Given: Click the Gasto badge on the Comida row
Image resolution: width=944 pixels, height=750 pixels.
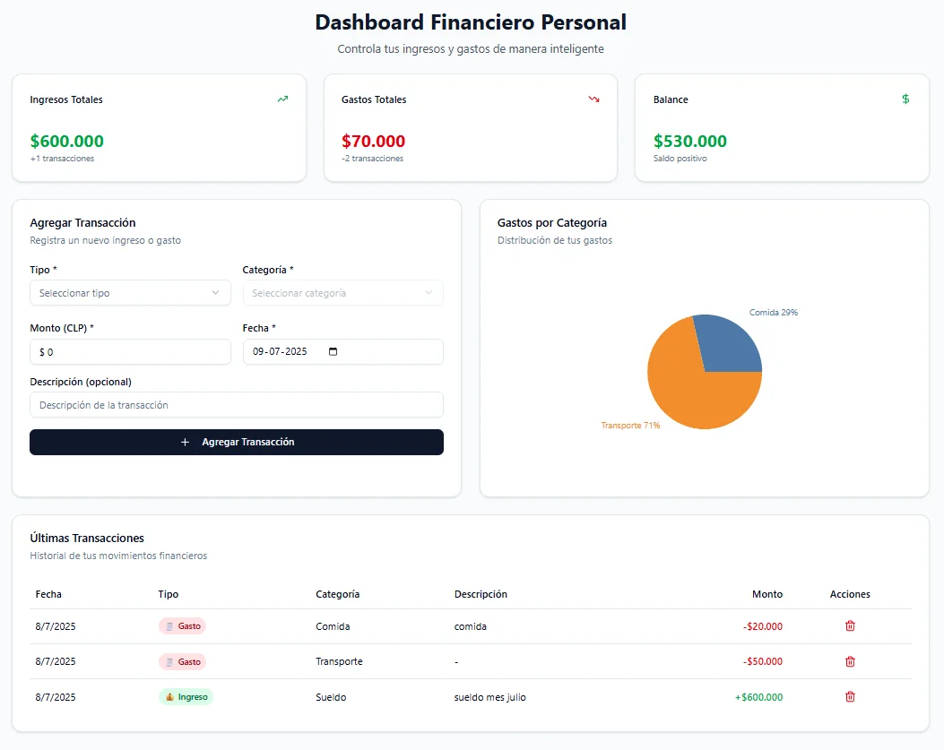Looking at the screenshot, I should 182,625.
